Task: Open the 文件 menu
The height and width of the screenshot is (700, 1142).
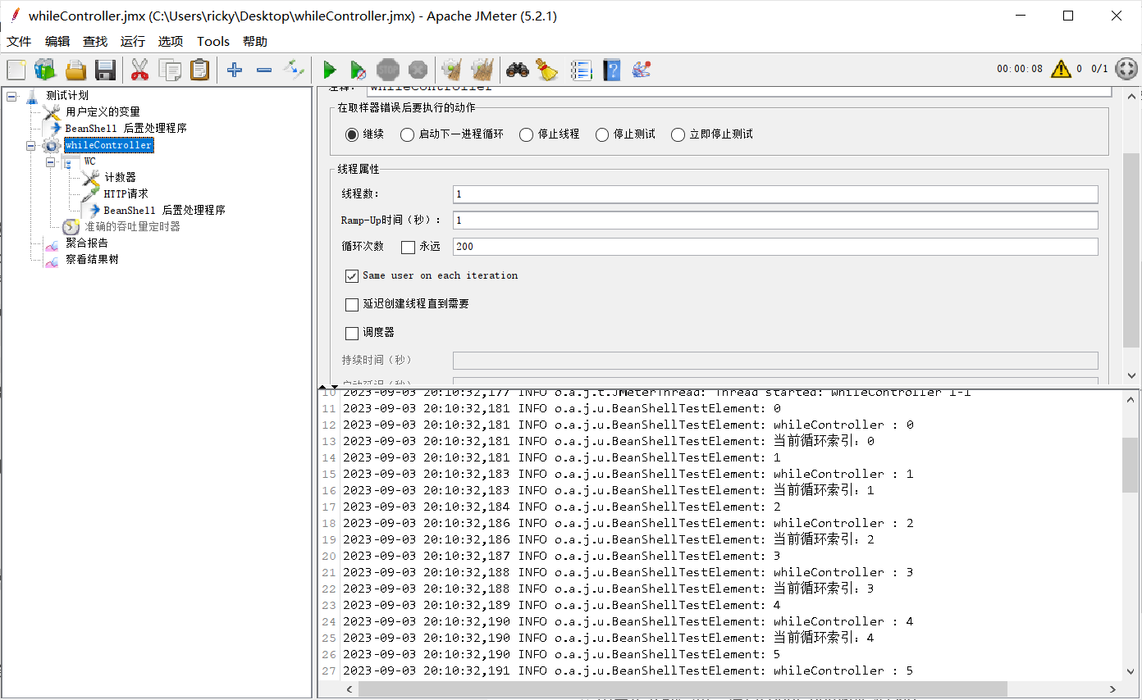Action: [19, 41]
